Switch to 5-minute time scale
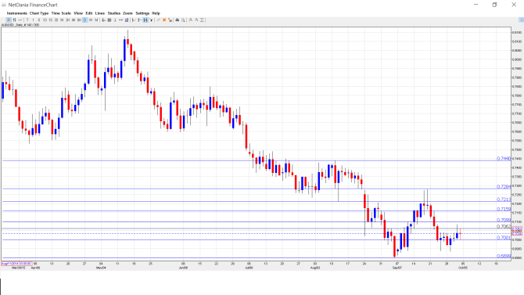524x295 pixels. (x=39, y=20)
